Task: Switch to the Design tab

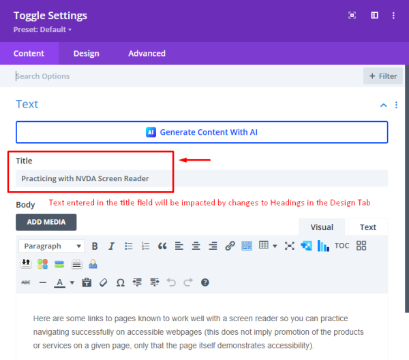Action: (x=86, y=53)
